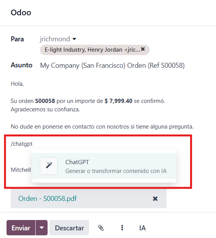
Task: Delete the Orden - S00058.pdf attachment
Action: click(155, 199)
